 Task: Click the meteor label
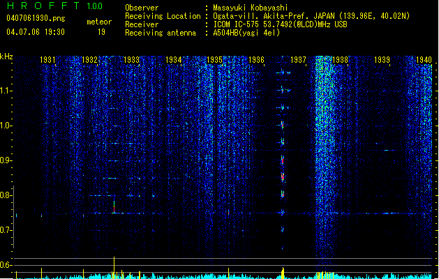[99, 22]
